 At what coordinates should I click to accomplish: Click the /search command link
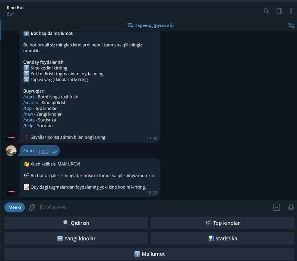[31, 103]
